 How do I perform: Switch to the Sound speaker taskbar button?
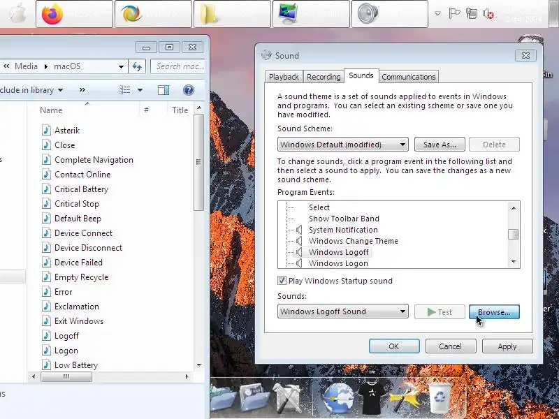(390, 14)
